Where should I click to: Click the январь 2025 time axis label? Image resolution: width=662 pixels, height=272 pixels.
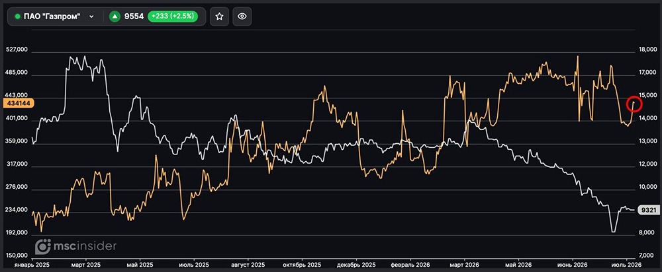[x=32, y=265]
